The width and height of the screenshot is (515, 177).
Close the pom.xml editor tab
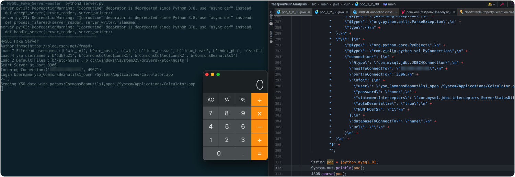pos(454,12)
